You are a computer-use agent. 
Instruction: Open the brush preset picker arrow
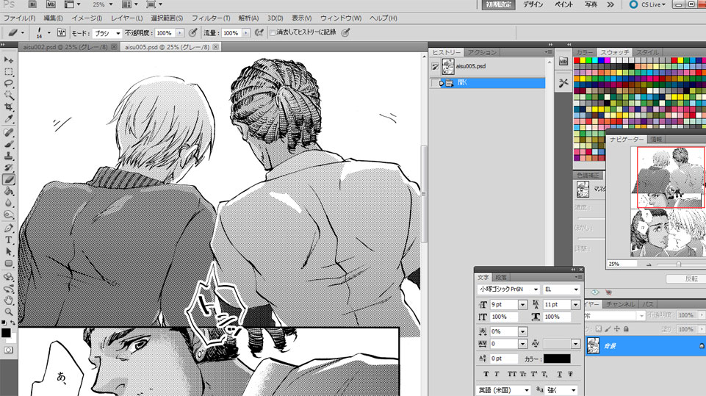coord(48,33)
